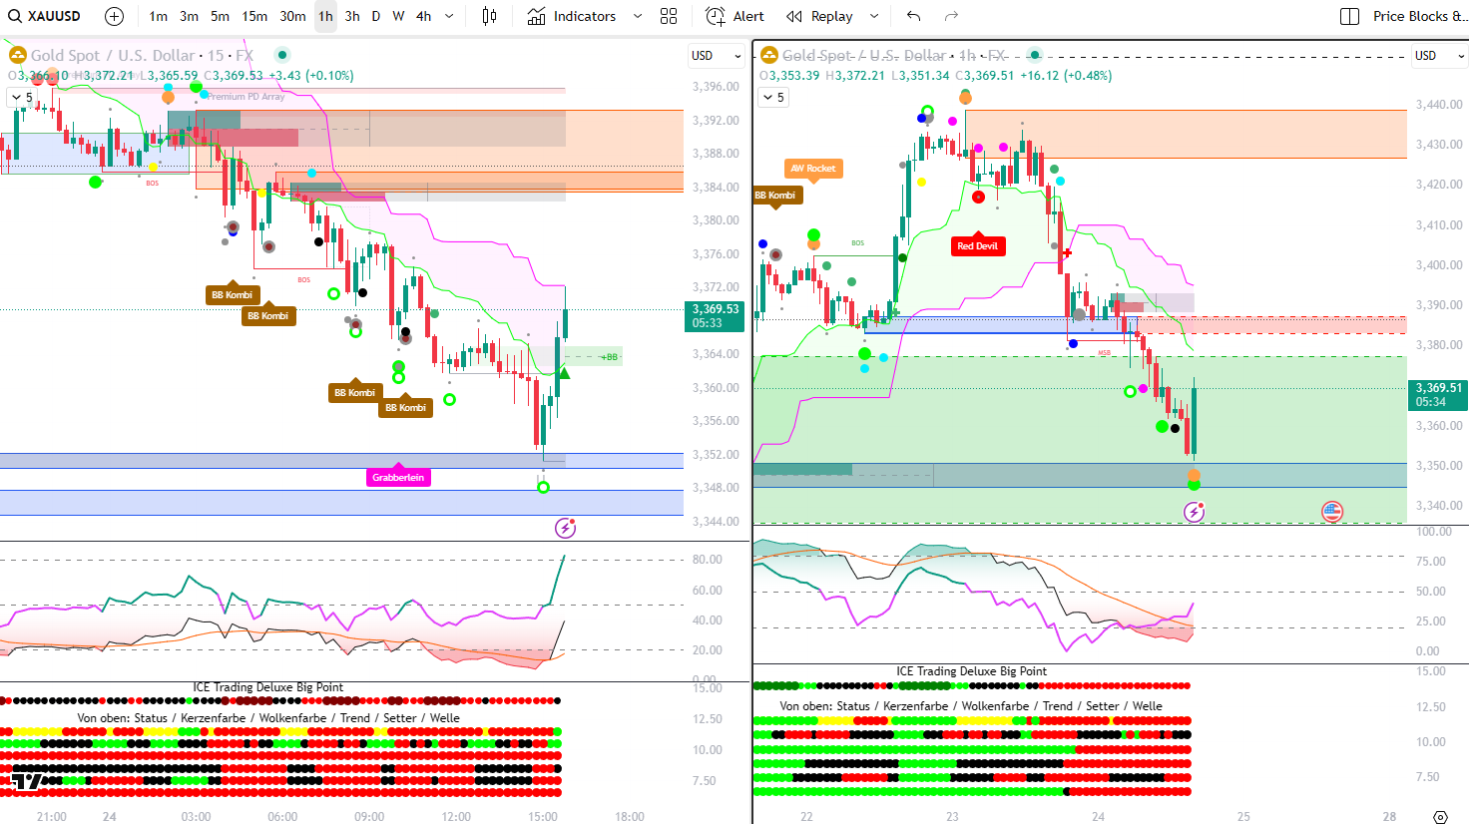Open the Price Blocks layout name
The image size is (1469, 824).
1418,16
